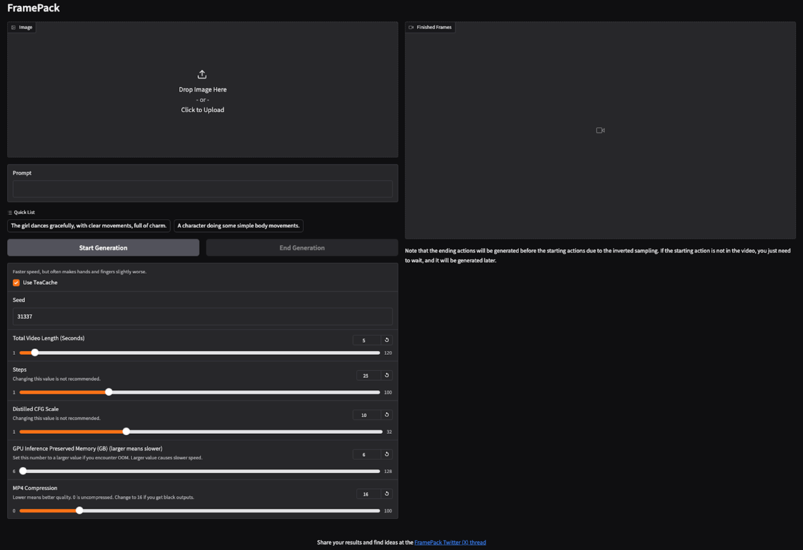Image resolution: width=803 pixels, height=550 pixels.
Task: Click the Total Video Length slider handle
Action: point(35,352)
